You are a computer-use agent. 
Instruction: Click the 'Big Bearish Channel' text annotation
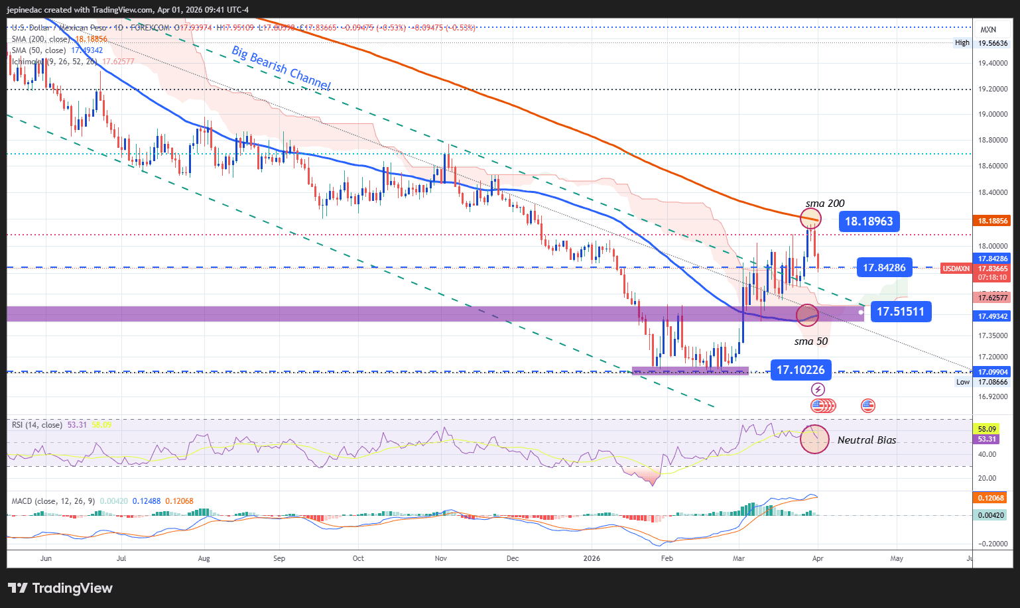(x=281, y=68)
